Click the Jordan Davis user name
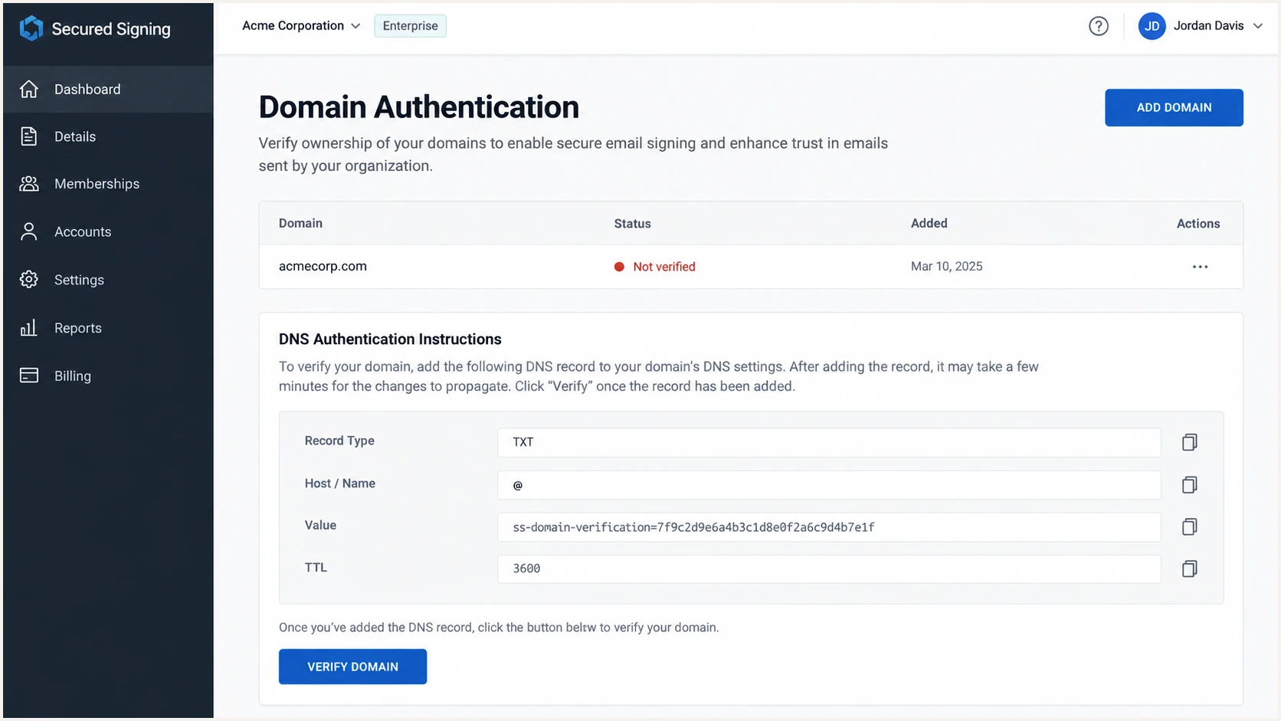The width and height of the screenshot is (1281, 721). tap(1208, 26)
